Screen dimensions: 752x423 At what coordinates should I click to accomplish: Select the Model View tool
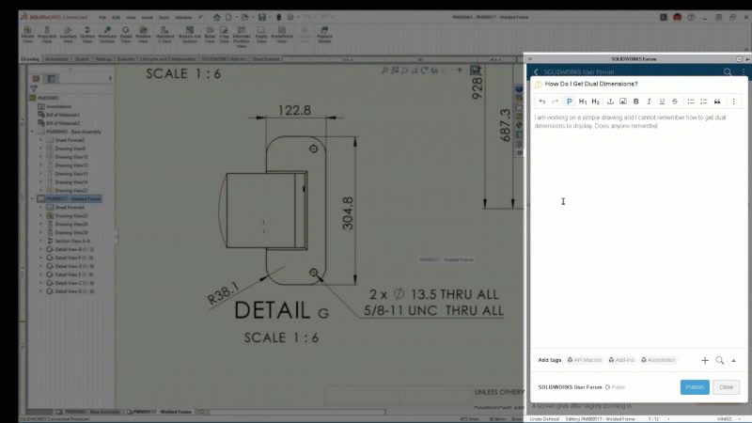click(28, 35)
